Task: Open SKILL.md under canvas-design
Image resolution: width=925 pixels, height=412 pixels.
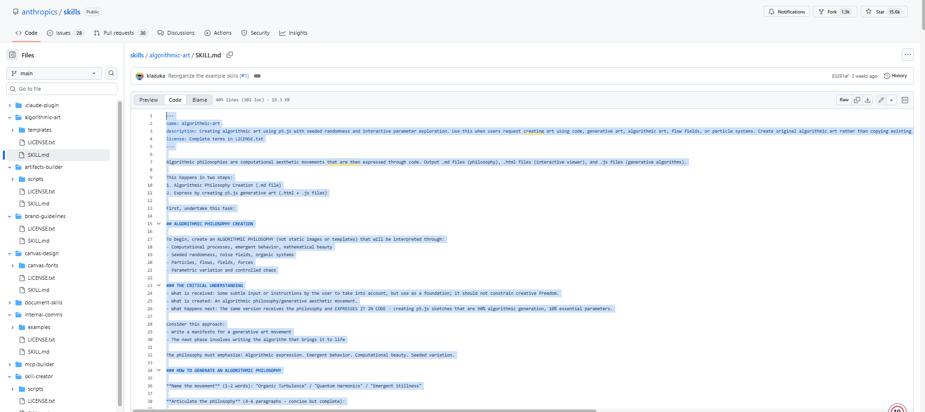Action: click(39, 290)
